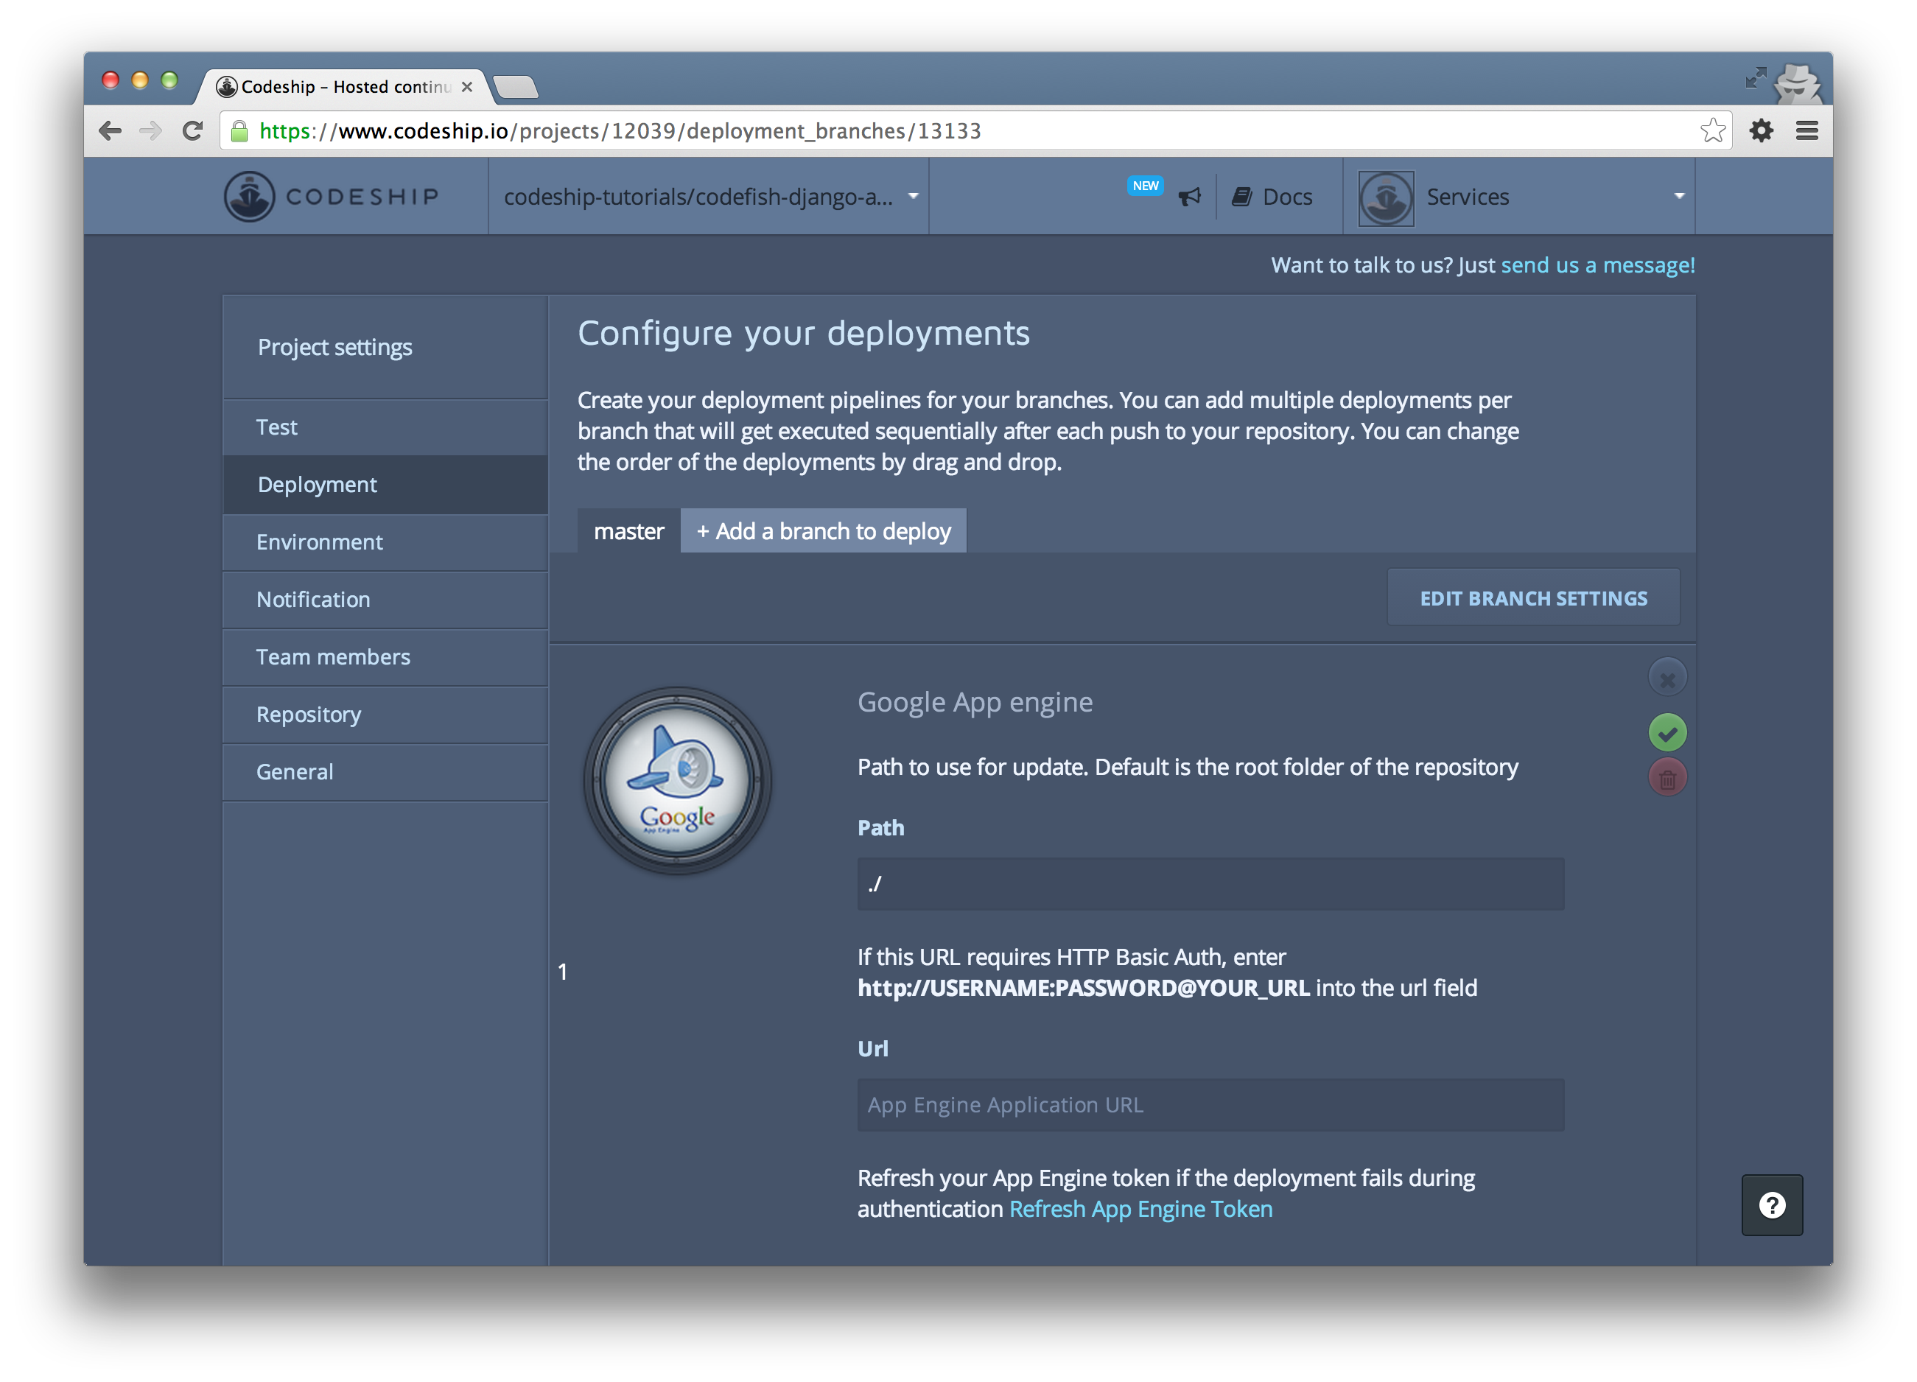Reload the page in the browser
The image size is (1917, 1382).
coord(193,131)
